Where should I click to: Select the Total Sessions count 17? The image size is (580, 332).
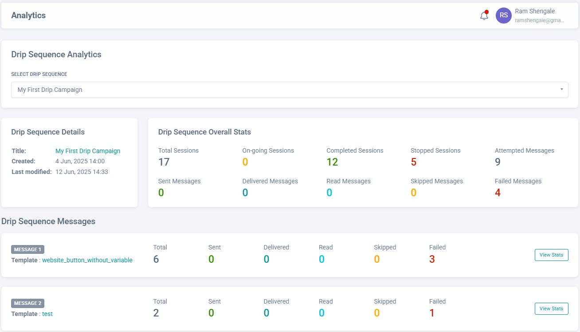[x=164, y=162]
